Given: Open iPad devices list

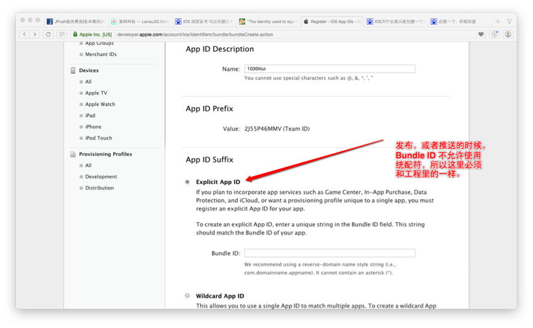Looking at the screenshot, I should pyautogui.click(x=90, y=116).
